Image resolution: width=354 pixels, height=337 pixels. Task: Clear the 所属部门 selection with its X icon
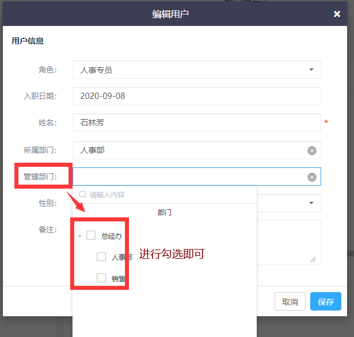[312, 151]
